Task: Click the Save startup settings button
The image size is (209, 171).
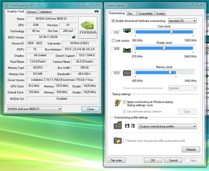Action: [187, 112]
